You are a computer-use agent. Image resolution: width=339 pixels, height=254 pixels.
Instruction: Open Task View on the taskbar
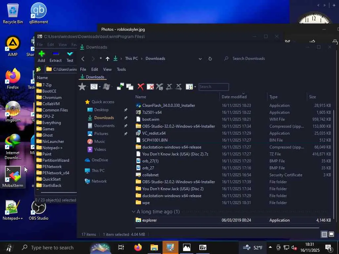tap(121, 247)
